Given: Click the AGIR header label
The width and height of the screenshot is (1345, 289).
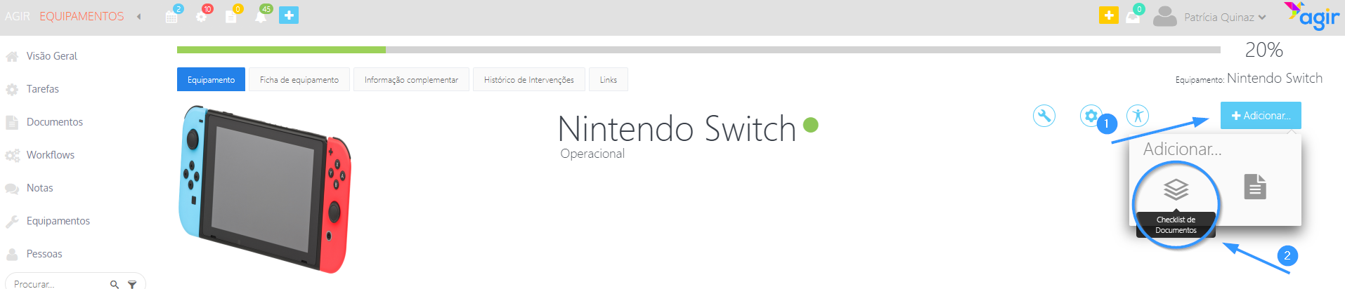Looking at the screenshot, I should (x=18, y=16).
